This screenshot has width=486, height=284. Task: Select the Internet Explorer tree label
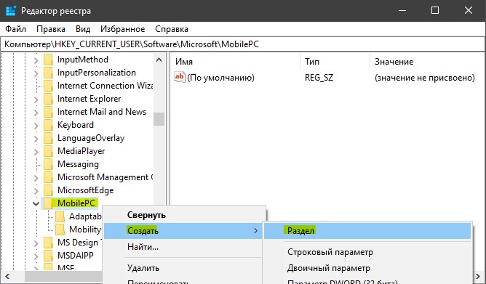pos(89,99)
